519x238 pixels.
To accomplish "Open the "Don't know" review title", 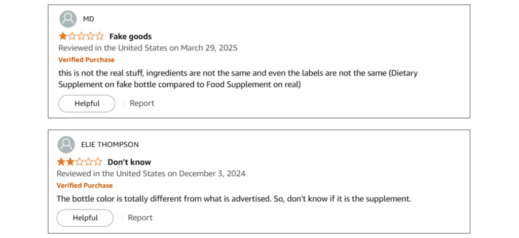I will (129, 162).
